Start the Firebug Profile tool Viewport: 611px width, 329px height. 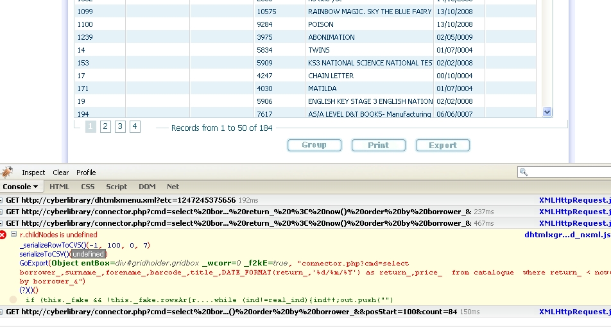point(86,173)
